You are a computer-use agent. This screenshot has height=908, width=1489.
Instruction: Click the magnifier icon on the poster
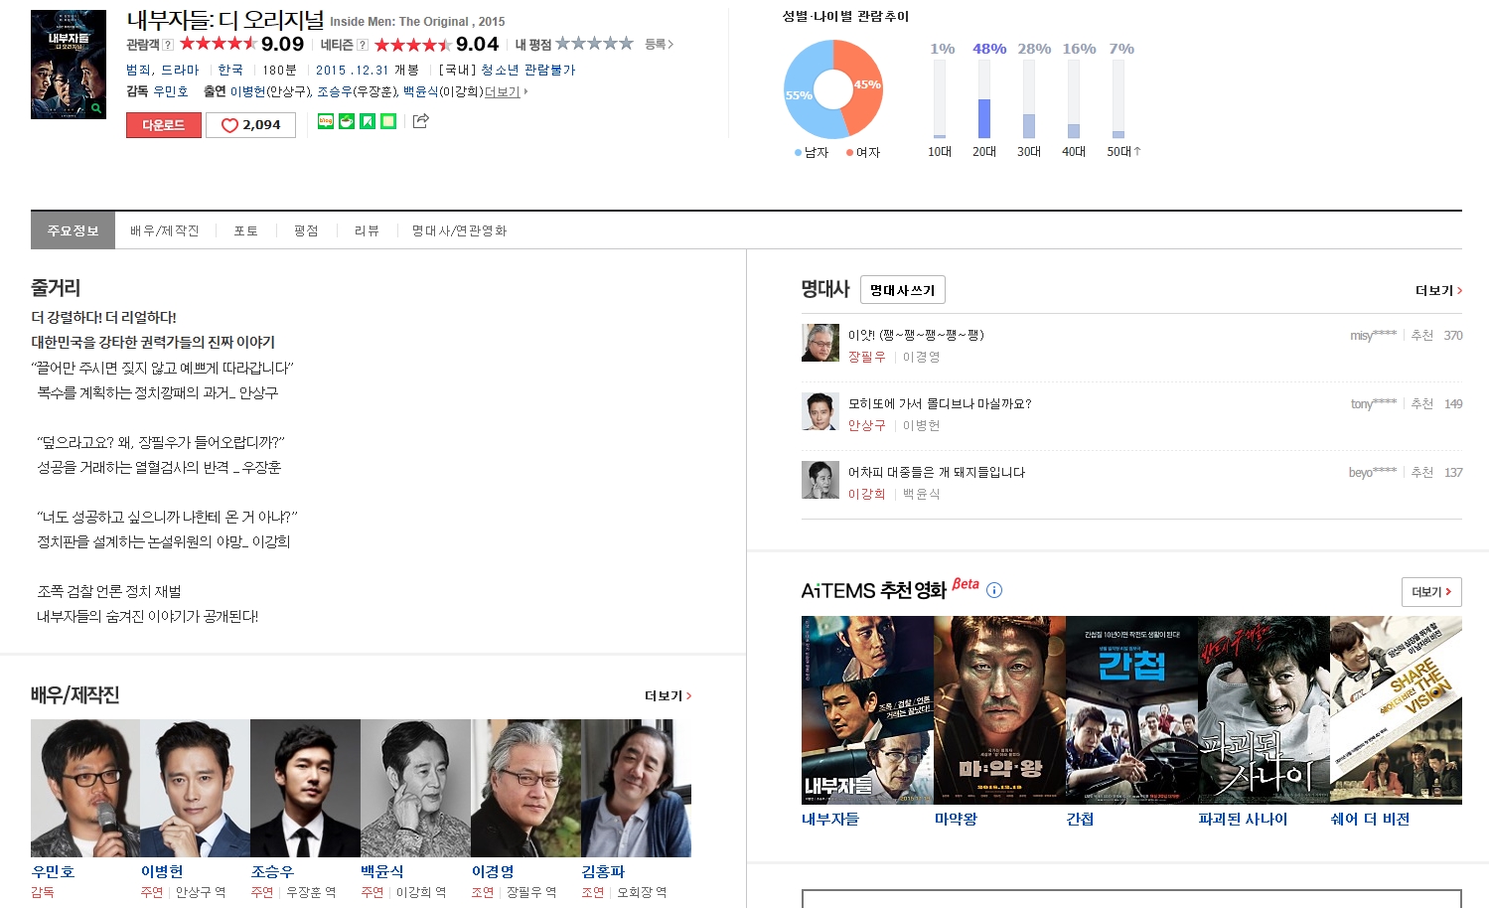coord(96,108)
